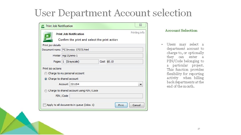Click into the PIN / Code field
The width and height of the screenshot is (241, 135).
pyautogui.click(x=106, y=96)
